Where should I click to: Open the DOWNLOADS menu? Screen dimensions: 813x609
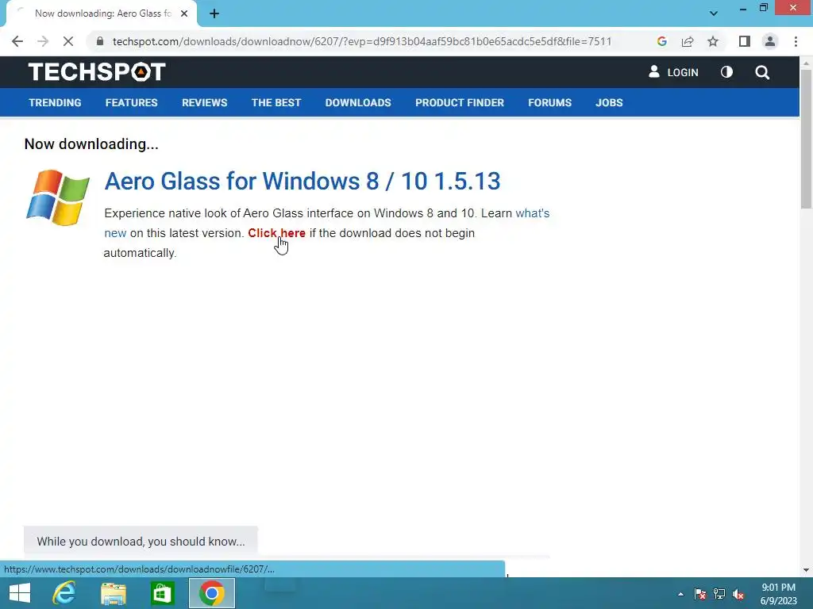click(x=358, y=102)
